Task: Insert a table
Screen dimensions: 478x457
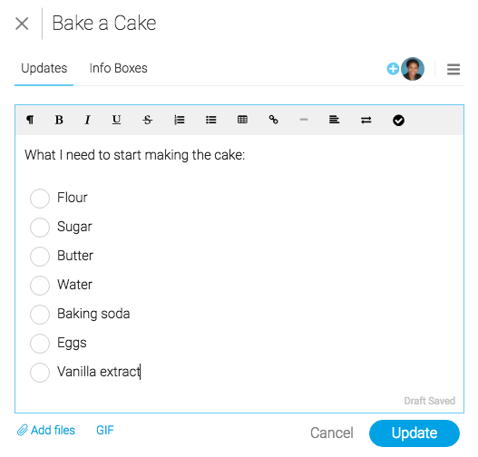Action: [242, 120]
